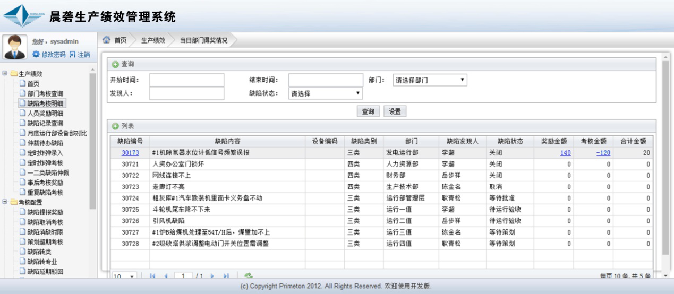Go to the last page using pager icon
The width and height of the screenshot is (674, 294).
[x=226, y=276]
